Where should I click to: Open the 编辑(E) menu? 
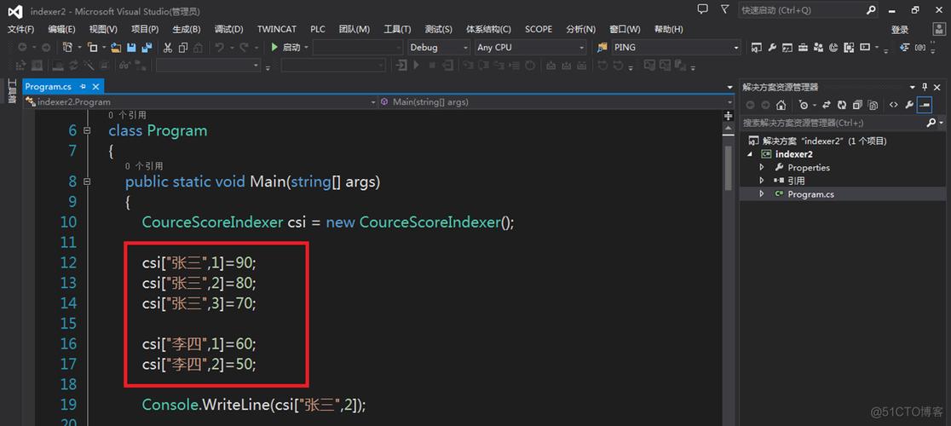[62, 29]
